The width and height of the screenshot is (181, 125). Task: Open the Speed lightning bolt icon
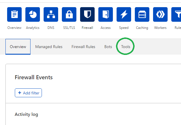(x=124, y=15)
